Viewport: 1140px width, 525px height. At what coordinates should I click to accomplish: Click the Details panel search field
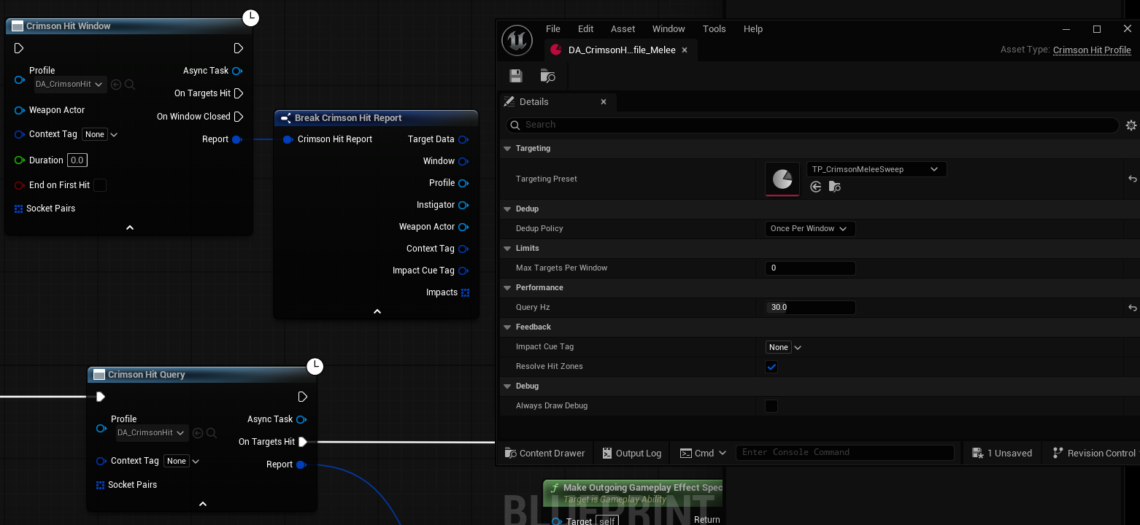[x=812, y=125]
